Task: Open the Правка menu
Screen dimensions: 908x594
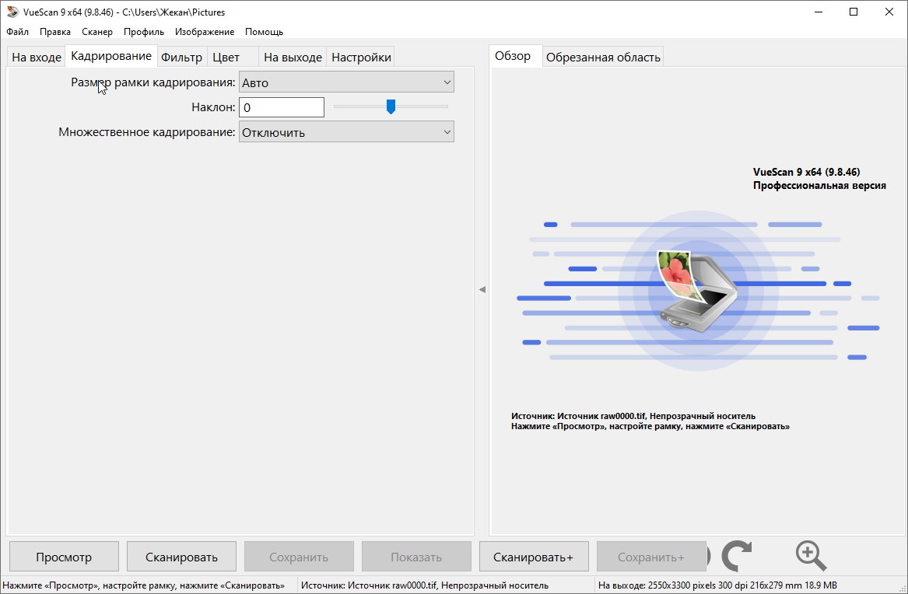Action: click(55, 32)
